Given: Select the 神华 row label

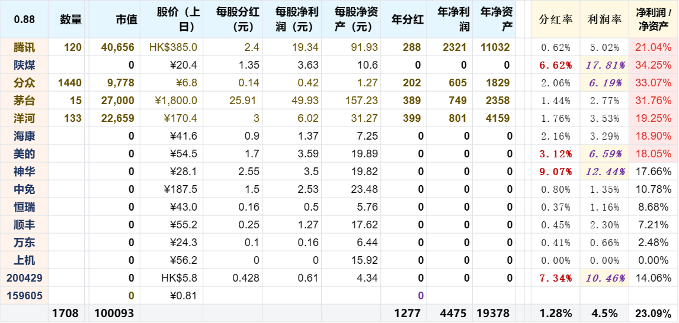Looking at the screenshot, I should click(24, 172).
